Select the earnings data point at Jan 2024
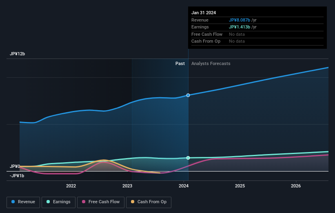This screenshot has height=213, width=335. coord(188,158)
